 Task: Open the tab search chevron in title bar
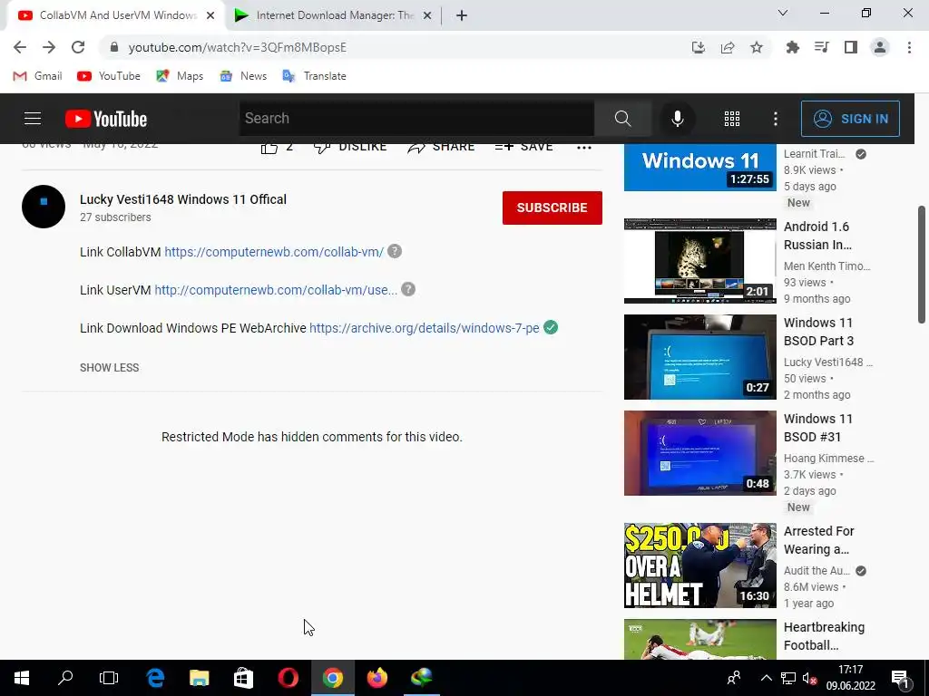[x=783, y=13]
